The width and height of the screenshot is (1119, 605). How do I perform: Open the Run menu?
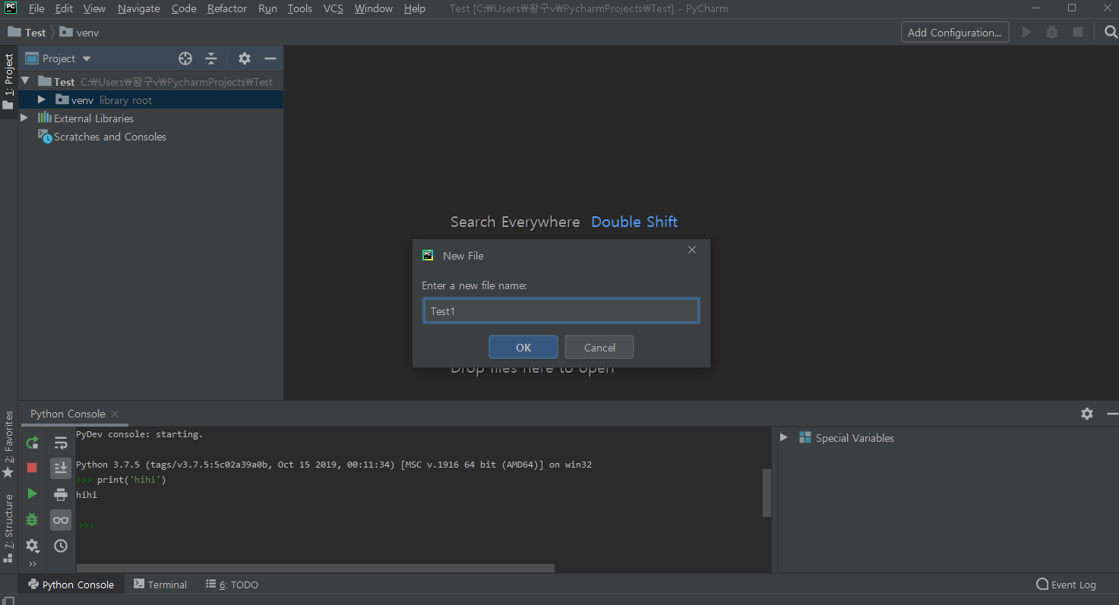[267, 8]
